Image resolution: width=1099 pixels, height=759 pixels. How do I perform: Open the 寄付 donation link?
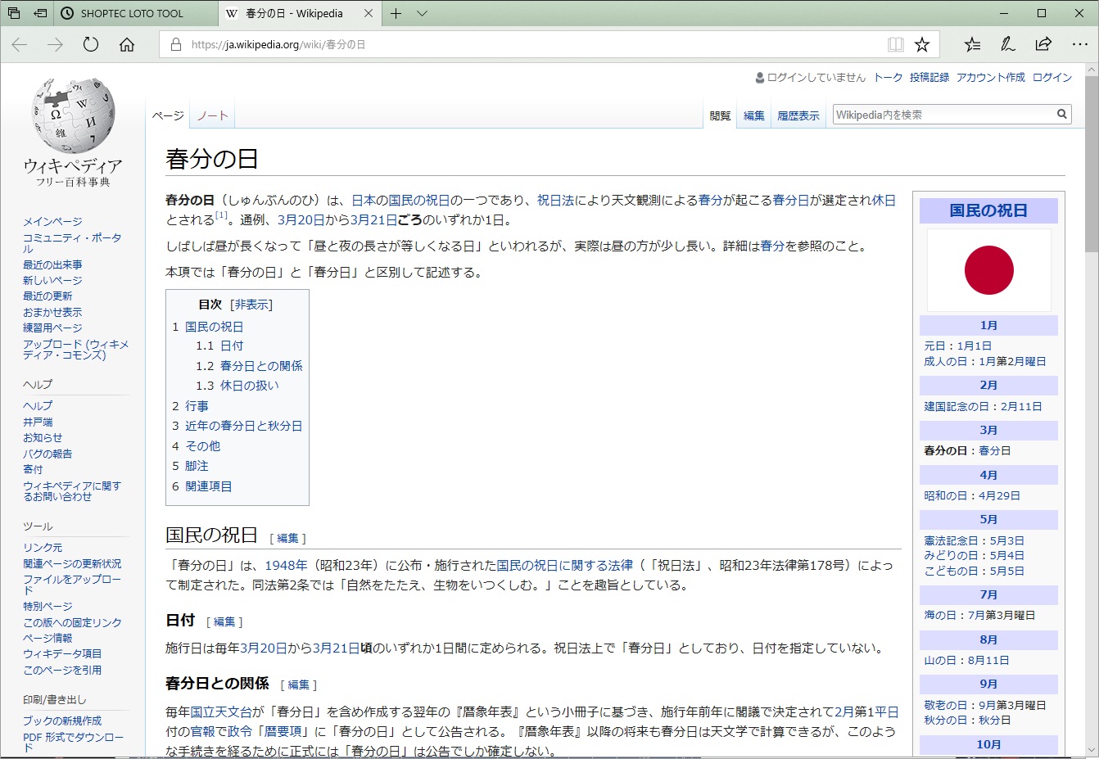(33, 469)
